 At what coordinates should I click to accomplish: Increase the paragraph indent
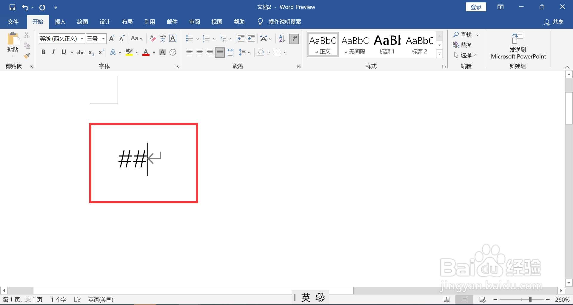pos(251,38)
